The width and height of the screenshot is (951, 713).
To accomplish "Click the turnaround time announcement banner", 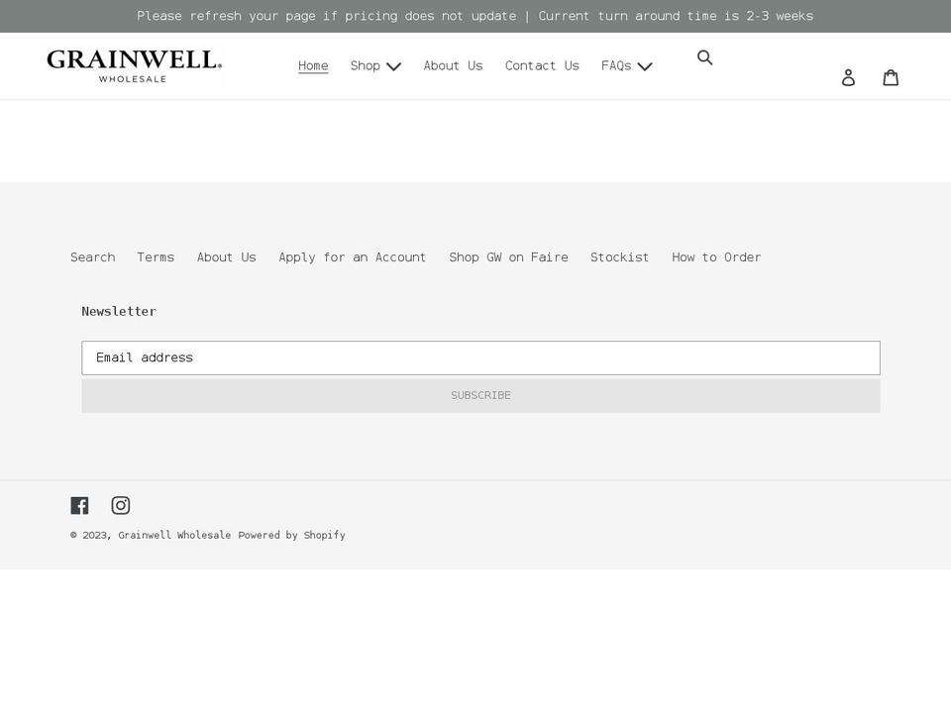I will pyautogui.click(x=475, y=17).
